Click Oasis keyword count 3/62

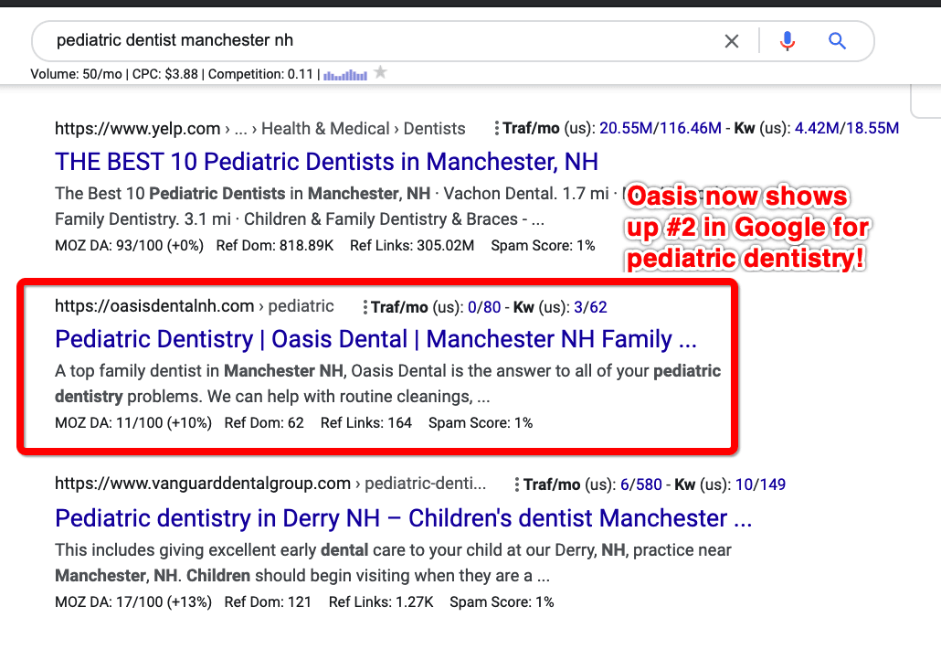(x=590, y=307)
